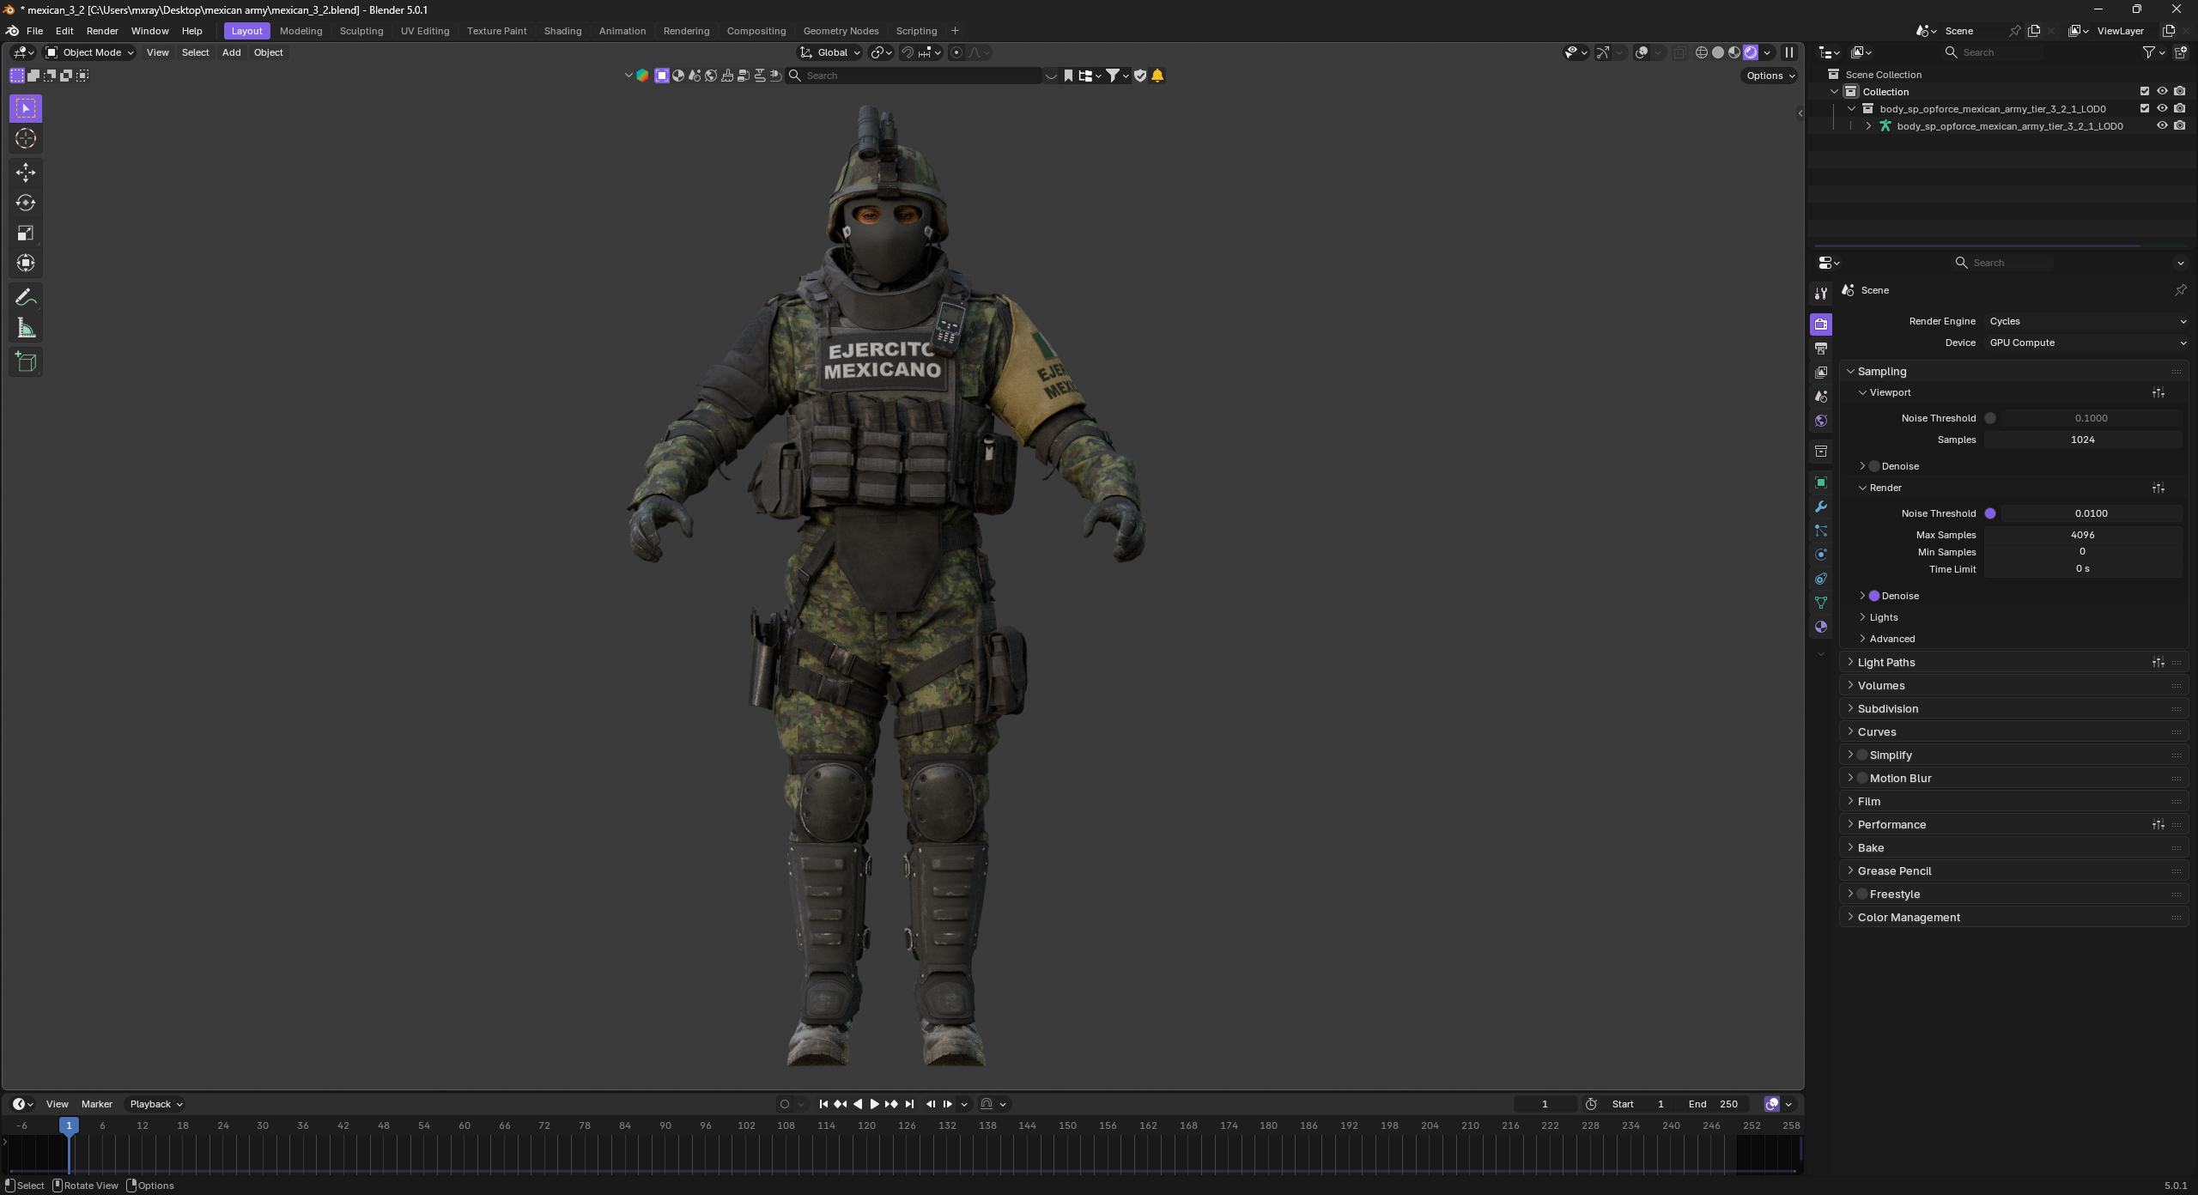Select the Measure tool
The image size is (2198, 1195).
(x=26, y=328)
